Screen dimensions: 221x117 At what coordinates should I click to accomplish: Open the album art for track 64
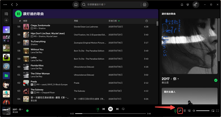point(26,99)
